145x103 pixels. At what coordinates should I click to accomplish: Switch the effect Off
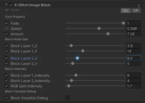point(136,11)
